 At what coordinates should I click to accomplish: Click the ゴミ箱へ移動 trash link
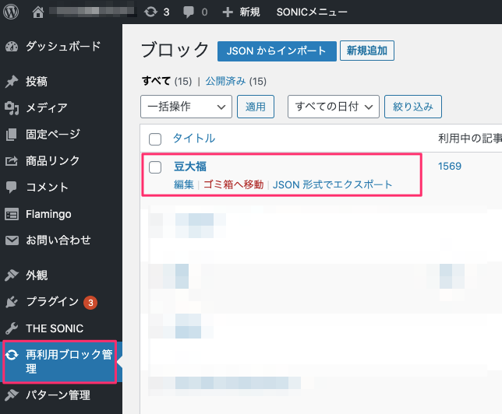tap(233, 184)
